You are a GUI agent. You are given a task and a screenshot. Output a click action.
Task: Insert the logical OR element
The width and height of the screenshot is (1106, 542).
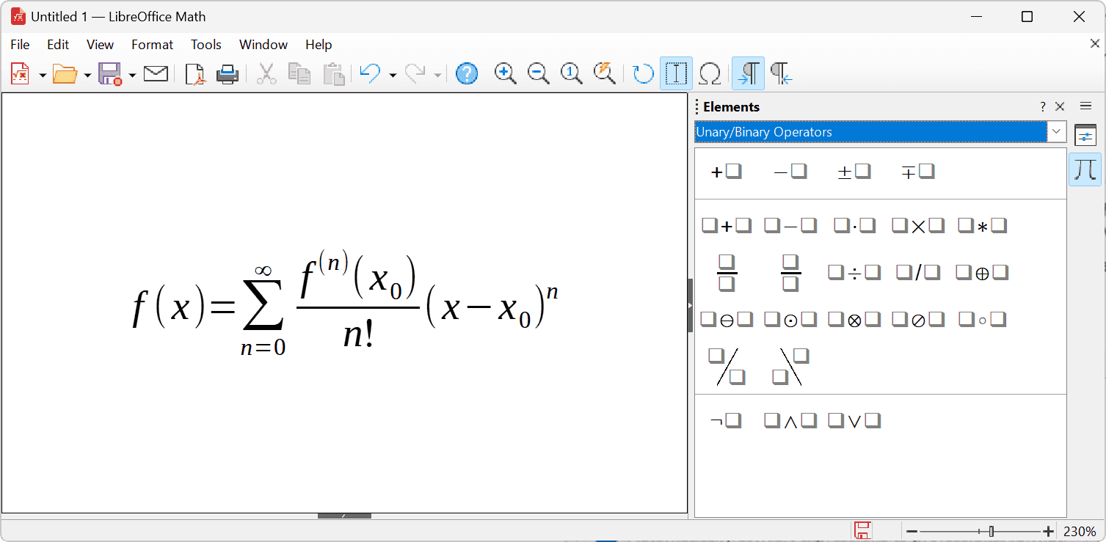click(x=854, y=421)
